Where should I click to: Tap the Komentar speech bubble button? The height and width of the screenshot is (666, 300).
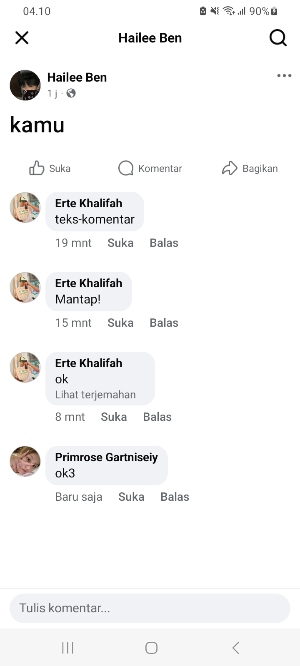[x=150, y=169]
